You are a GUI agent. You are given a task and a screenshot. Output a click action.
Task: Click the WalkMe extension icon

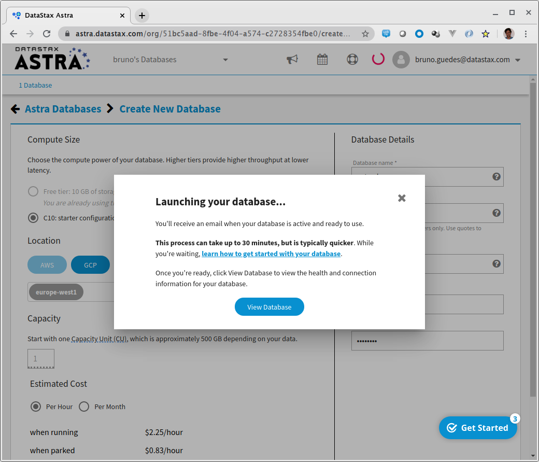(x=386, y=34)
